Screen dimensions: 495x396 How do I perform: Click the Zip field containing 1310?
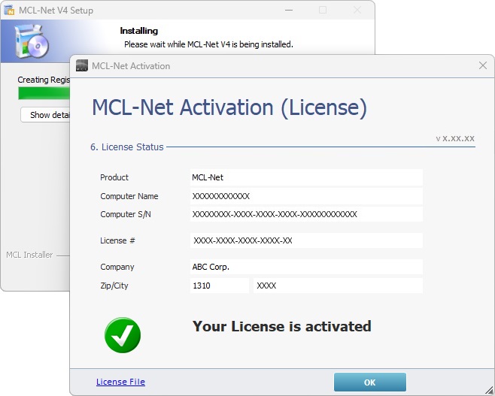pyautogui.click(x=220, y=286)
